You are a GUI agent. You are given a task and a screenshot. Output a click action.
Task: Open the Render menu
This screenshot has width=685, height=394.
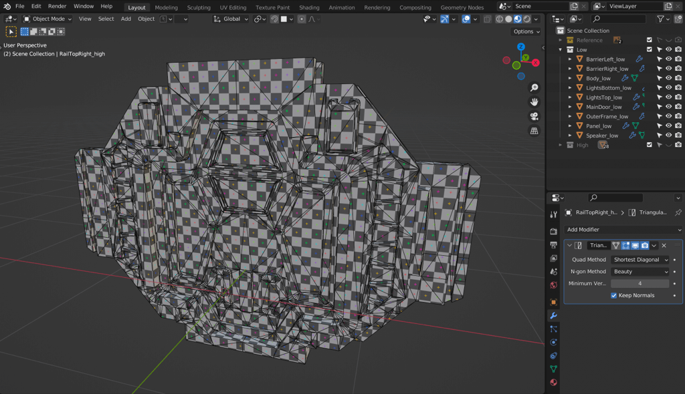pos(57,6)
